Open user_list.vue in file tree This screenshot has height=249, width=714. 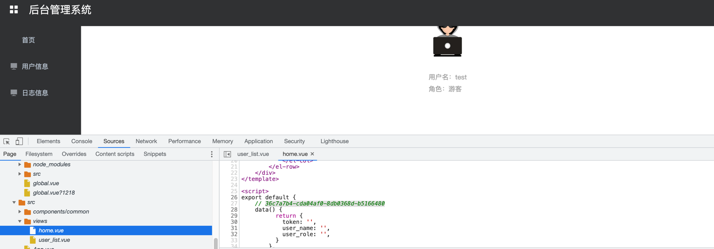pos(54,240)
